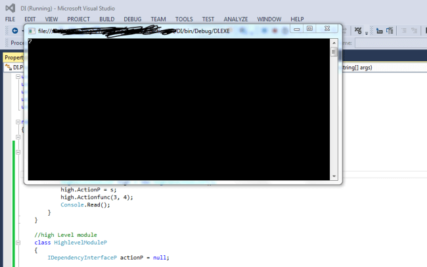The height and width of the screenshot is (267, 427).
Task: Click the comment-out lines toolbar icon
Action: (403, 30)
